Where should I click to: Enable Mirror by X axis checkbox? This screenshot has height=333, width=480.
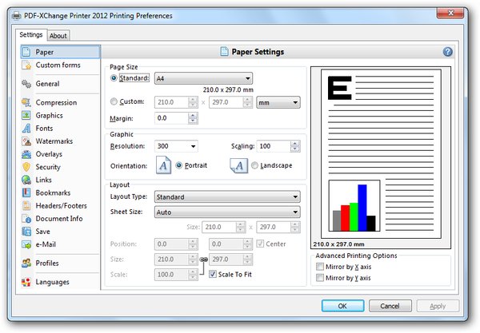coord(321,266)
